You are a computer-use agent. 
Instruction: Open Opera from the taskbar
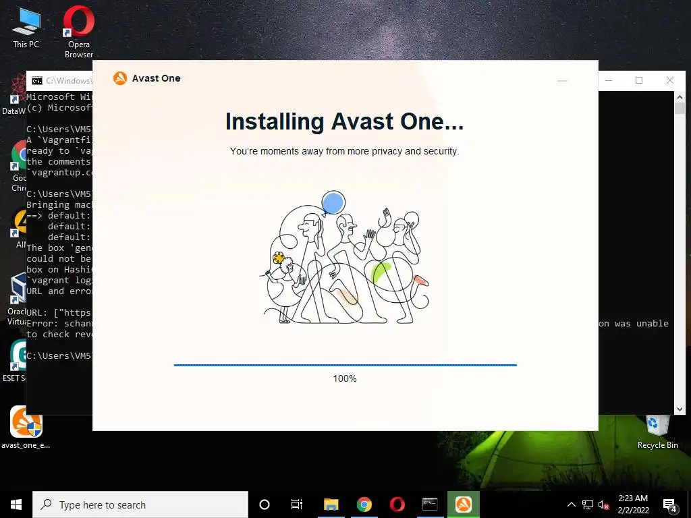point(397,505)
